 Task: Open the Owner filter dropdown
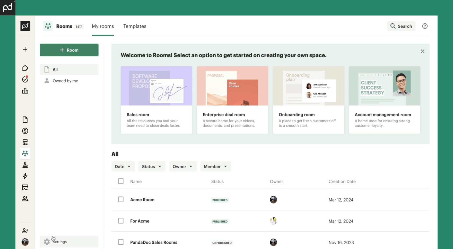pos(183,167)
